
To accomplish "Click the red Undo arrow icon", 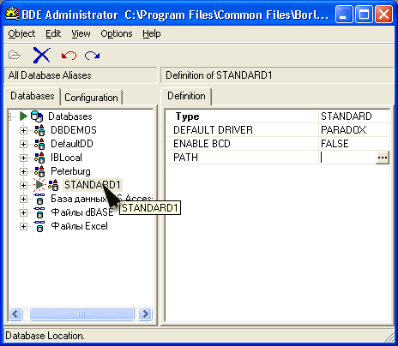I will pos(69,56).
